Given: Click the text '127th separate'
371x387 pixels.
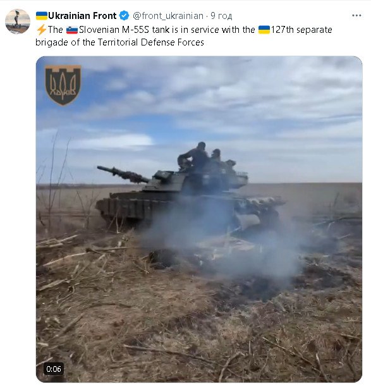Looking at the screenshot, I should 301,30.
